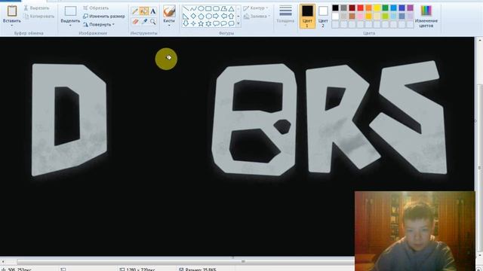483x271 pixels.
Task: Click the Выделить selection rectangle icon
Action: click(70, 11)
